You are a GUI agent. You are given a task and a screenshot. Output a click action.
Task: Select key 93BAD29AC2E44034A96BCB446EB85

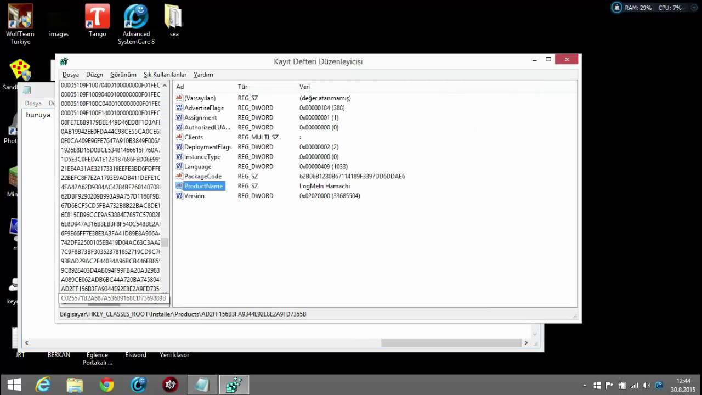click(x=111, y=261)
